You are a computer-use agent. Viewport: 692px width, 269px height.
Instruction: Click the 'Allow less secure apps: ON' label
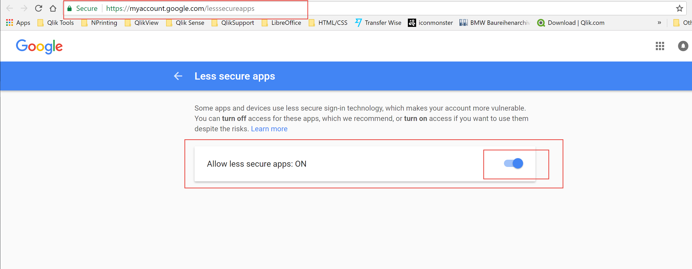[256, 164]
